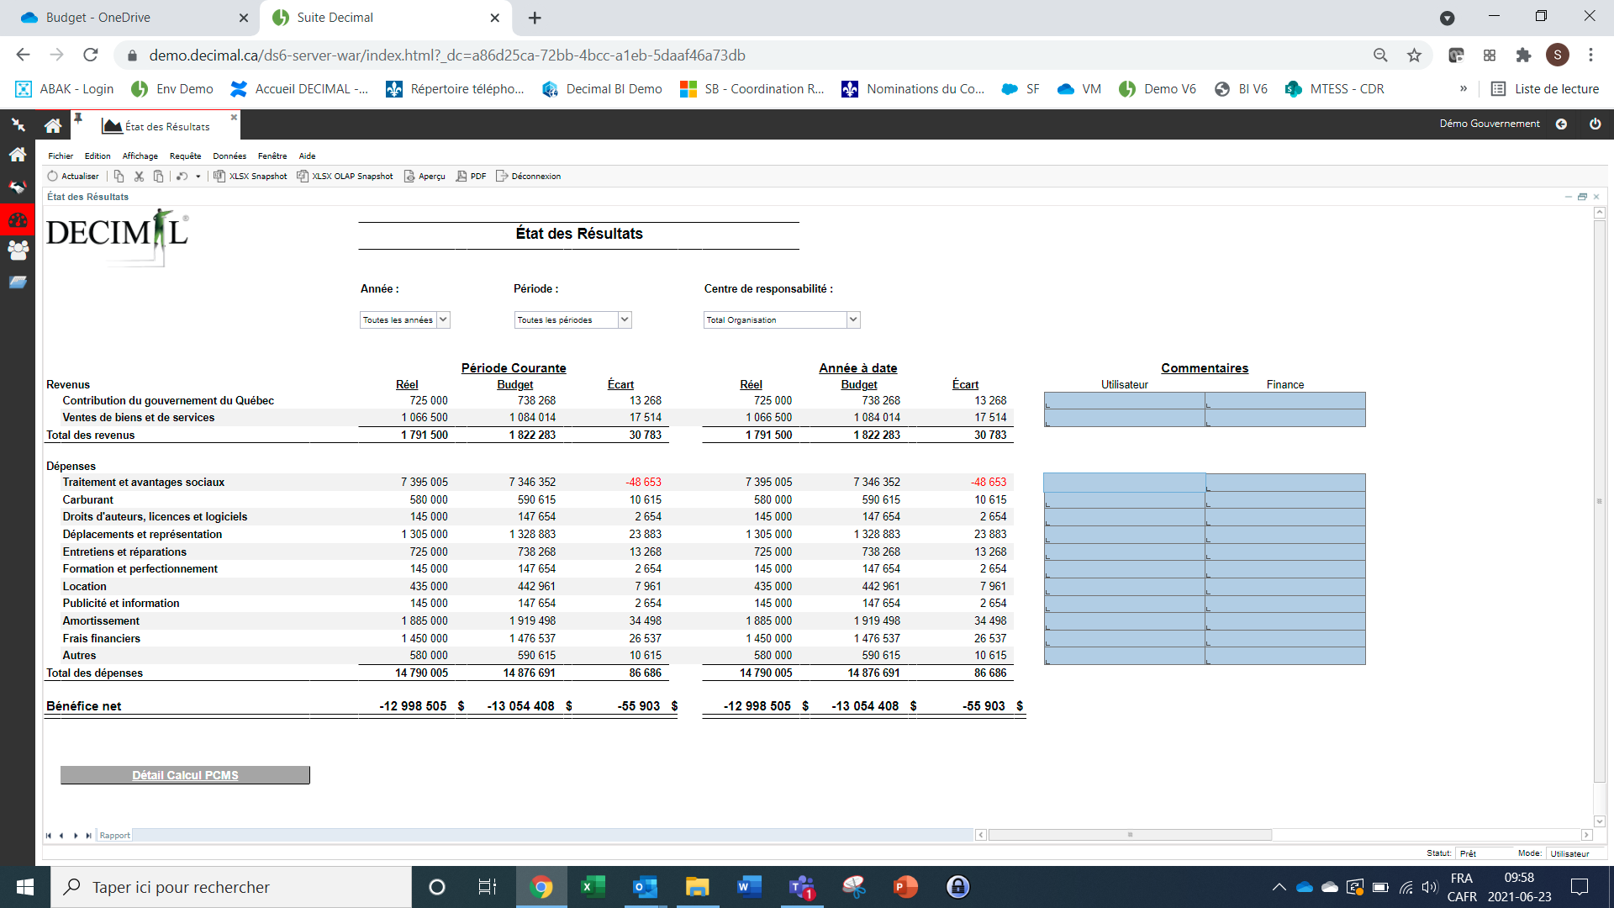Open the Env Demo bookmark
The image size is (1614, 908).
[172, 89]
